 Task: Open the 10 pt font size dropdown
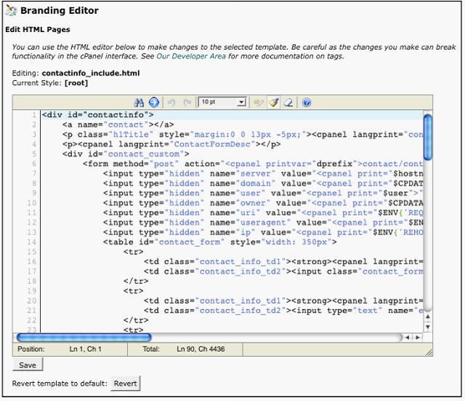coord(222,103)
